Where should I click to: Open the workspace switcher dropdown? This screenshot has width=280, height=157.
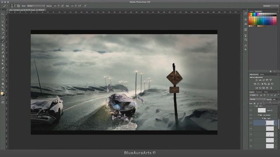pyautogui.click(x=270, y=6)
